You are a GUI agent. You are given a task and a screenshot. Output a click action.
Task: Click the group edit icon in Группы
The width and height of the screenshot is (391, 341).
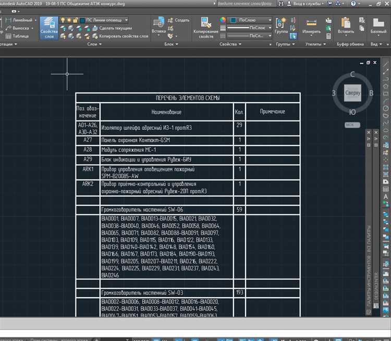click(293, 28)
